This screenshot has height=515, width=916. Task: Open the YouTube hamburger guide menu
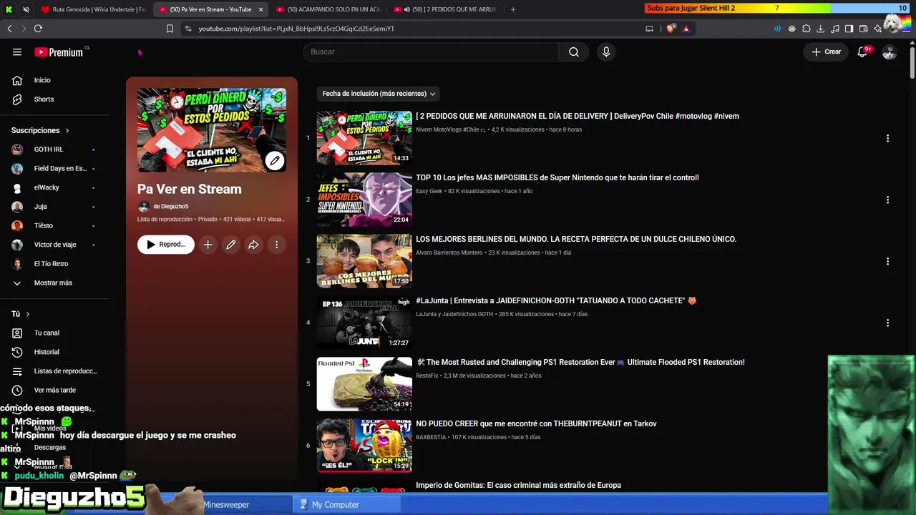point(17,52)
